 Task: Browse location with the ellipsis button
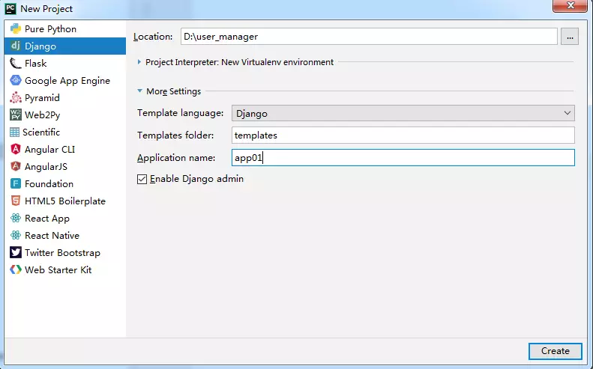pyautogui.click(x=570, y=37)
